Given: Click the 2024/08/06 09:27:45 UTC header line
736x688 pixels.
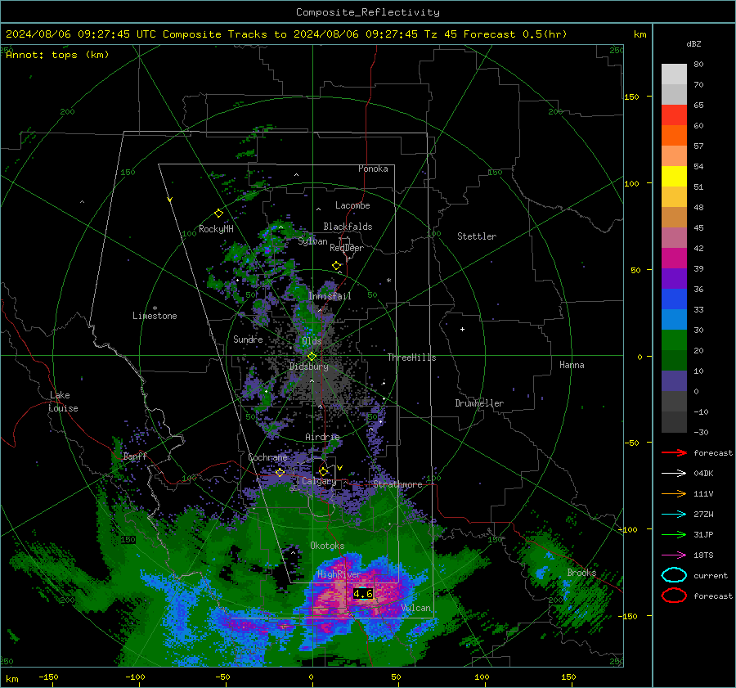Looking at the screenshot, I should point(286,34).
